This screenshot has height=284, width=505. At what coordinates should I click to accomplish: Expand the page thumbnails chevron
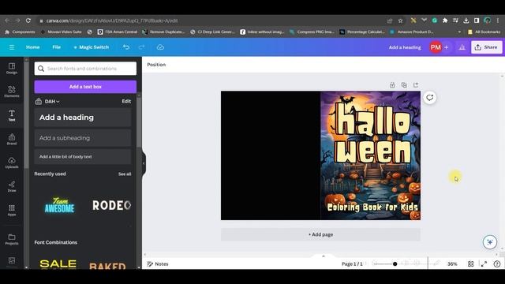click(324, 256)
